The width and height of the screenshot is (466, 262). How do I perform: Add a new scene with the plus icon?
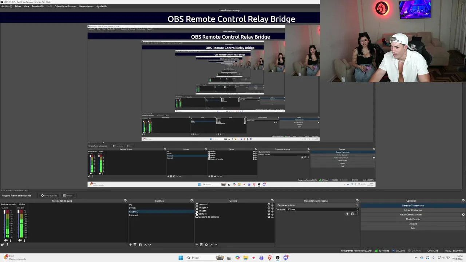pos(130,245)
